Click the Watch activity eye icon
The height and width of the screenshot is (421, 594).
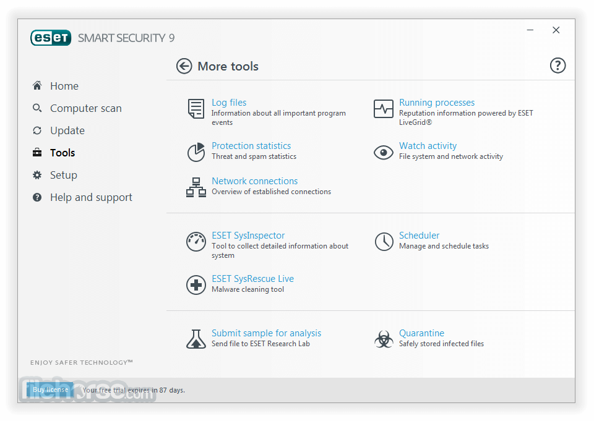point(384,153)
